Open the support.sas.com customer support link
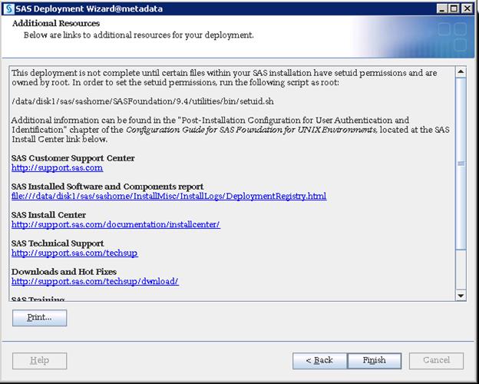This screenshot has height=384, width=479. (57, 168)
